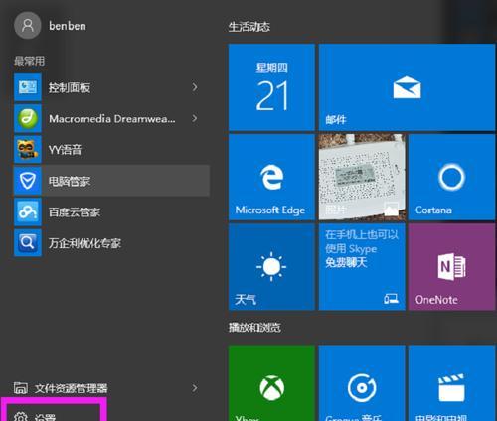Click the 播放和浏览 group header

[x=254, y=328]
